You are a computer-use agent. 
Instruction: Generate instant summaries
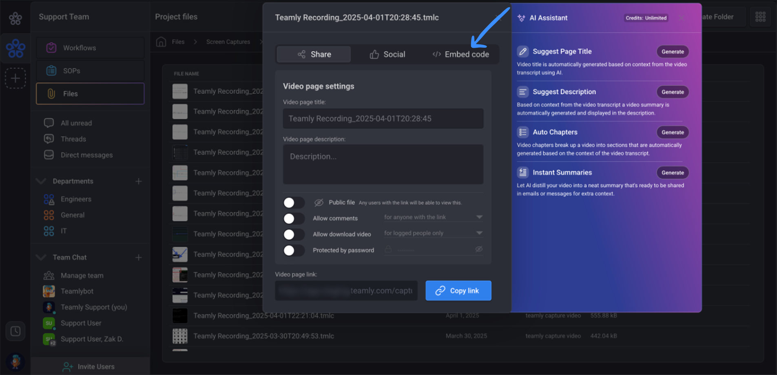[673, 172]
